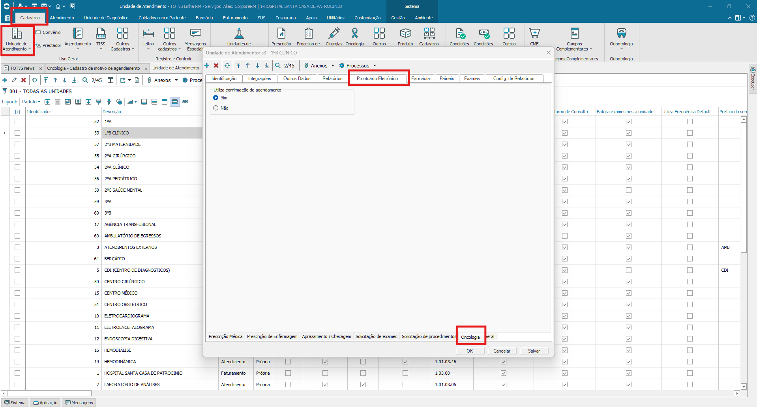Select the 2ºA PEDIÁTRICO row description
Screen dimensions: 757x407
click(x=121, y=179)
